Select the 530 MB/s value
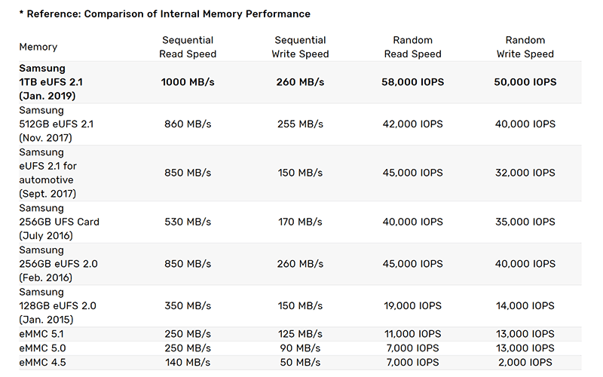This screenshot has height=377, width=603. (188, 222)
